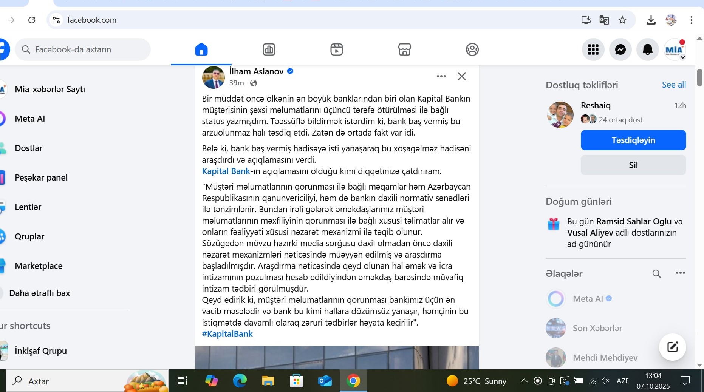704x392 pixels.
Task: Open Chrome downloads icon
Action: (651, 20)
